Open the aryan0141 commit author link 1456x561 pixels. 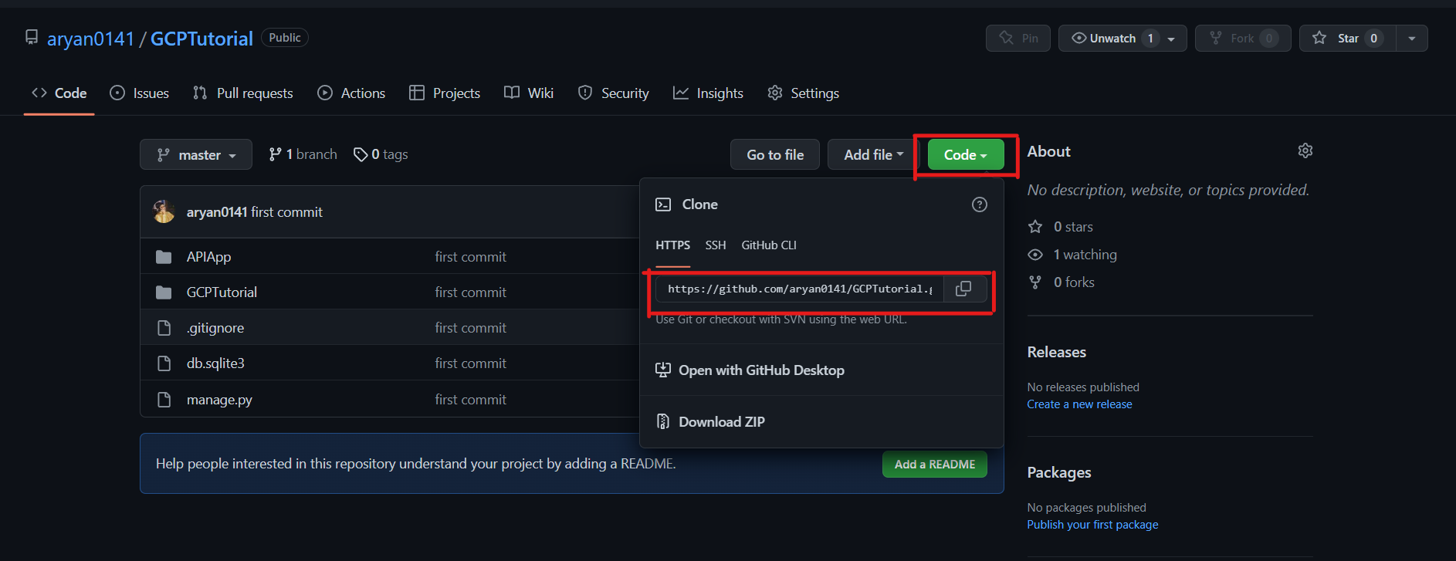tap(217, 211)
